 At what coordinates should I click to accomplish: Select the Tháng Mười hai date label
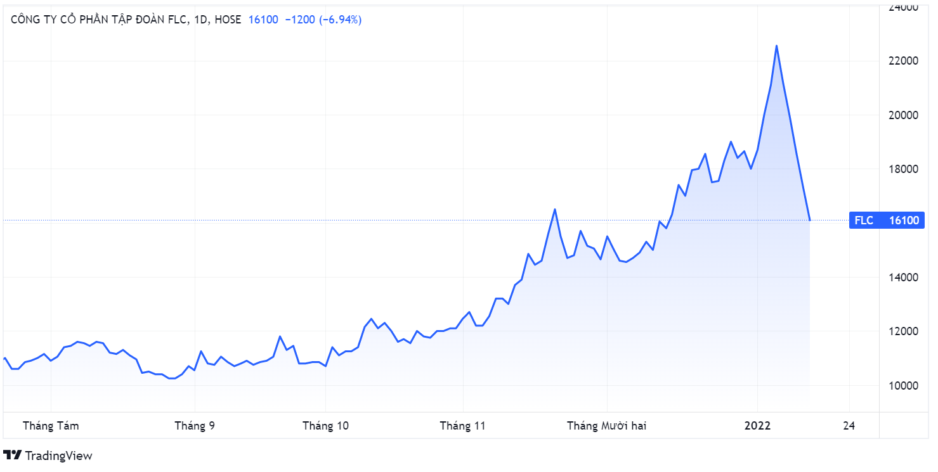coord(606,426)
